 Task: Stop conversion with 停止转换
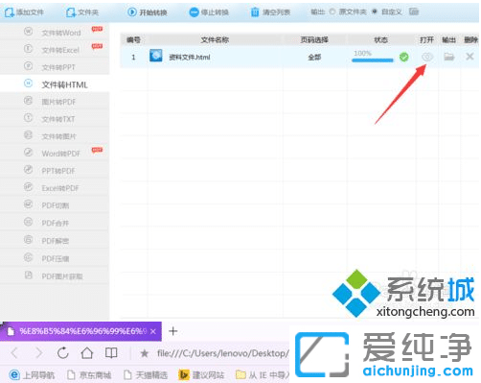(209, 12)
